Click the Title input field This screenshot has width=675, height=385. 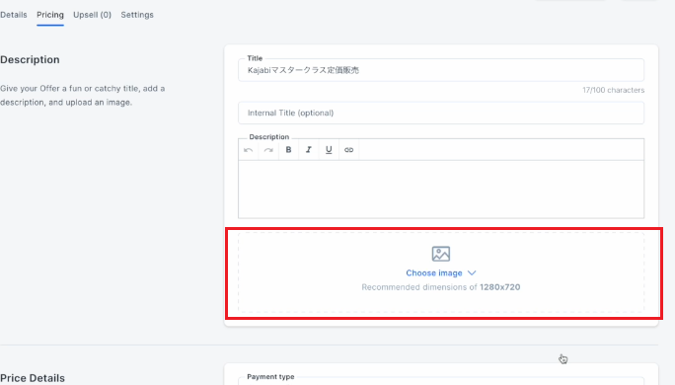[441, 70]
